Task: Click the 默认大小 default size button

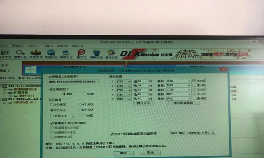Action: point(144,103)
